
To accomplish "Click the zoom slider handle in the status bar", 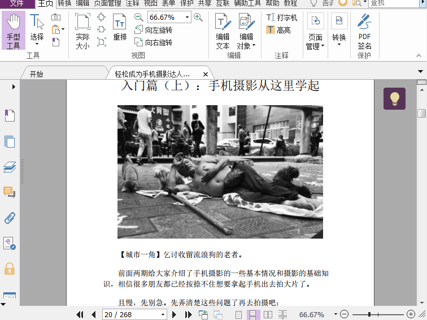I will [369, 314].
